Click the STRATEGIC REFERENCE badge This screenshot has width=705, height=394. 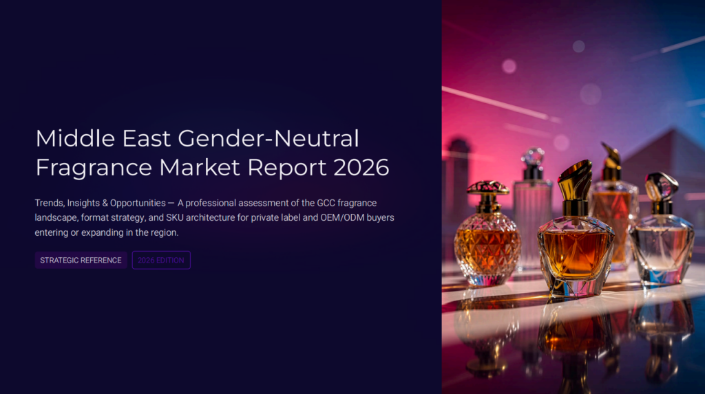coord(81,260)
